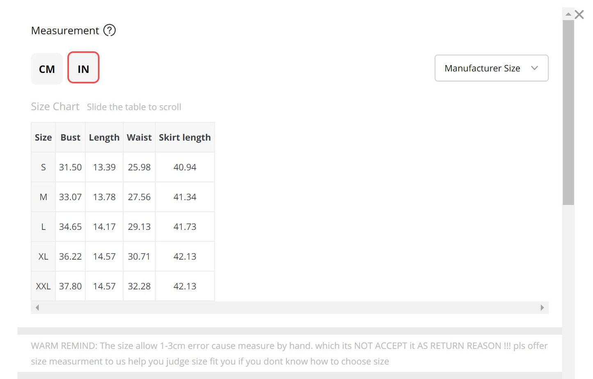Select the Bust column header
Image resolution: width=593 pixels, height=379 pixels.
pyautogui.click(x=70, y=138)
